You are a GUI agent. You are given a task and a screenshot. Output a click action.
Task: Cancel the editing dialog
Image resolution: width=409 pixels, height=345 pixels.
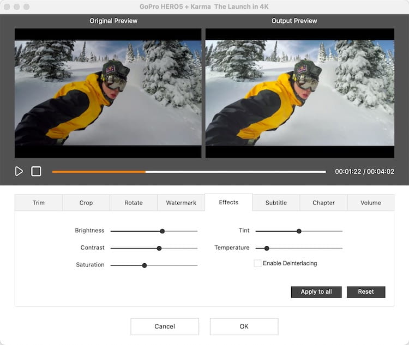click(x=165, y=326)
